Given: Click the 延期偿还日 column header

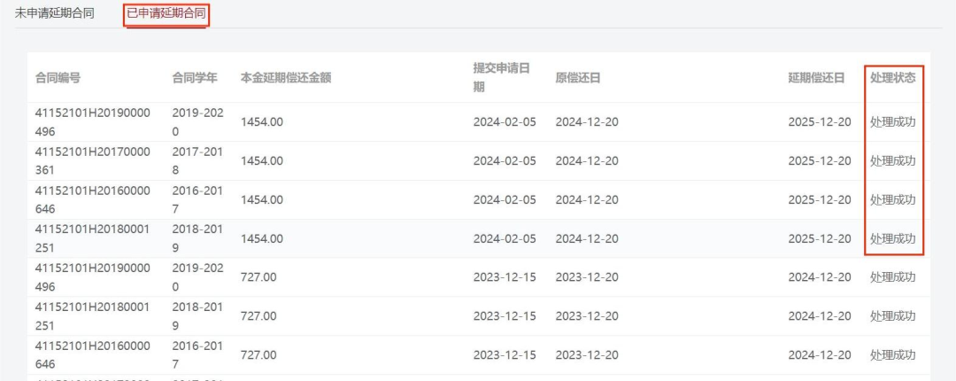Looking at the screenshot, I should 816,78.
